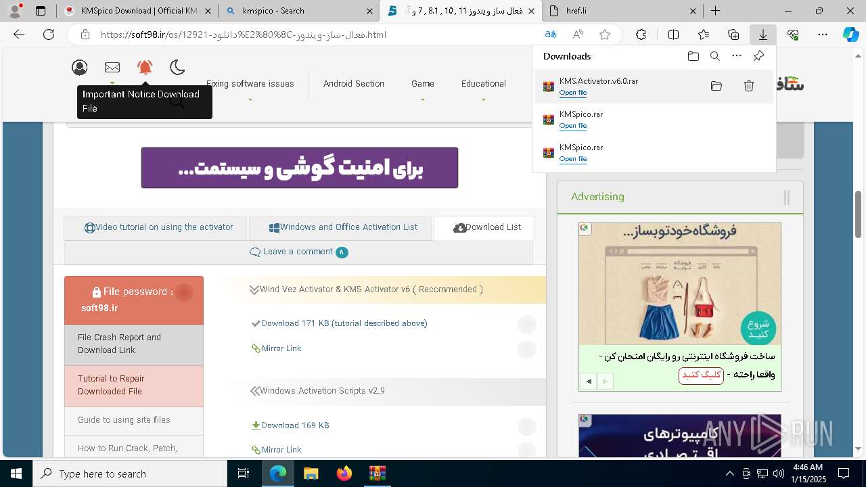Open File Explorer from taskbar
This screenshot has width=866, height=487.
(x=311, y=473)
